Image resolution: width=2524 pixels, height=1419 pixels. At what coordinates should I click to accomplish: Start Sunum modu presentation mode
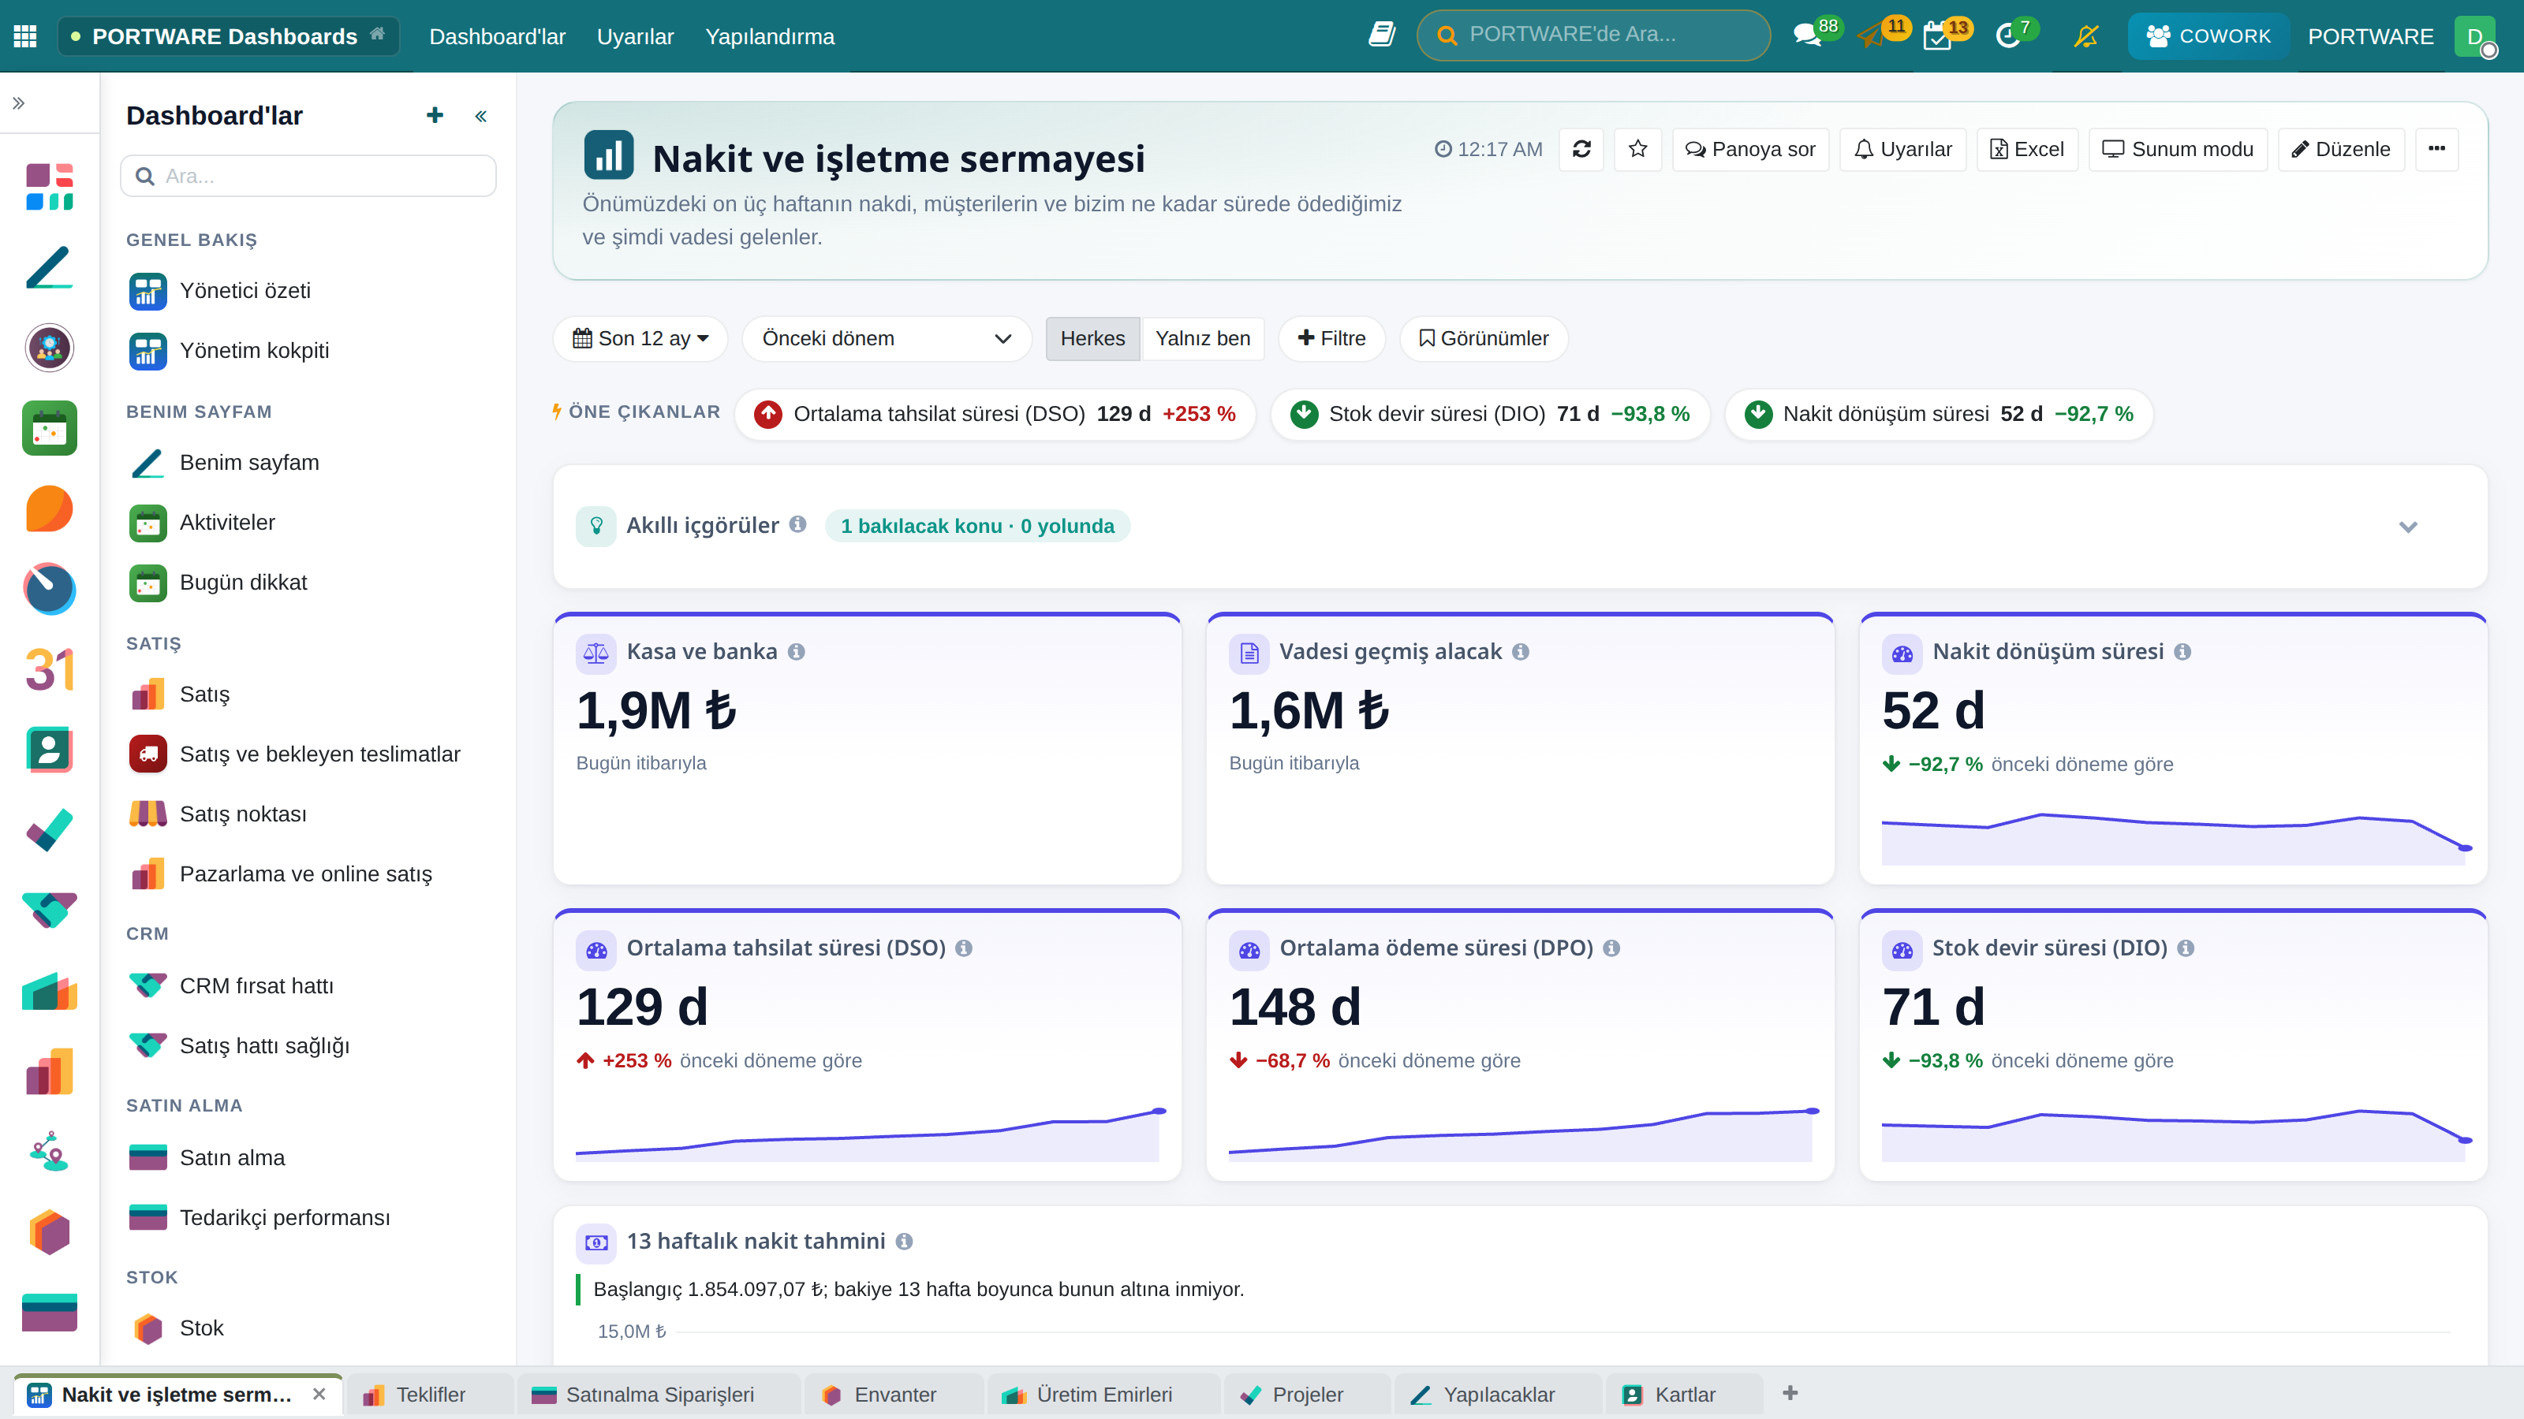[x=2177, y=149]
